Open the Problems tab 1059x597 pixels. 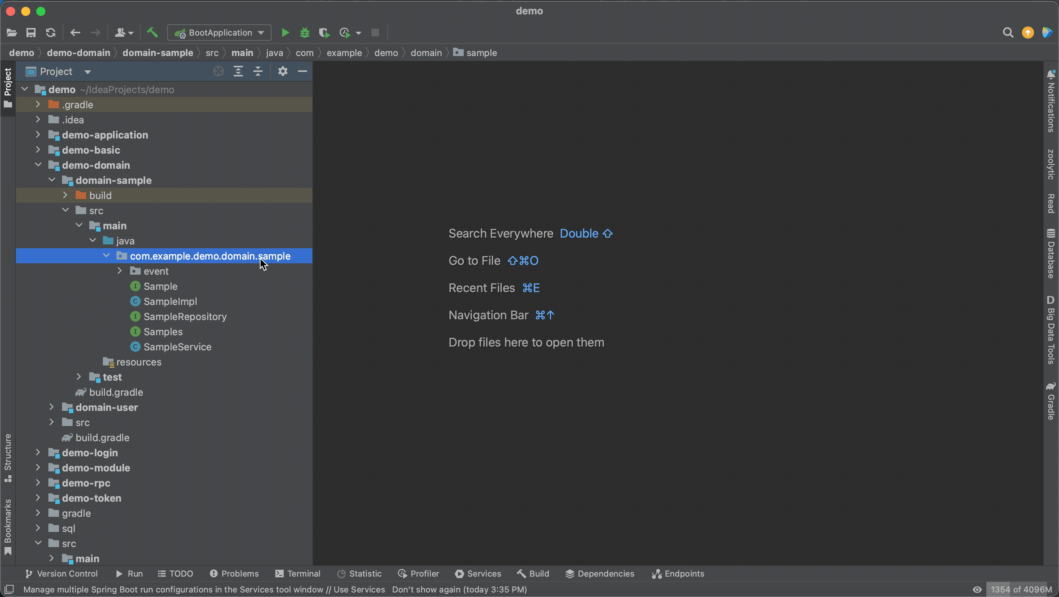click(x=234, y=574)
